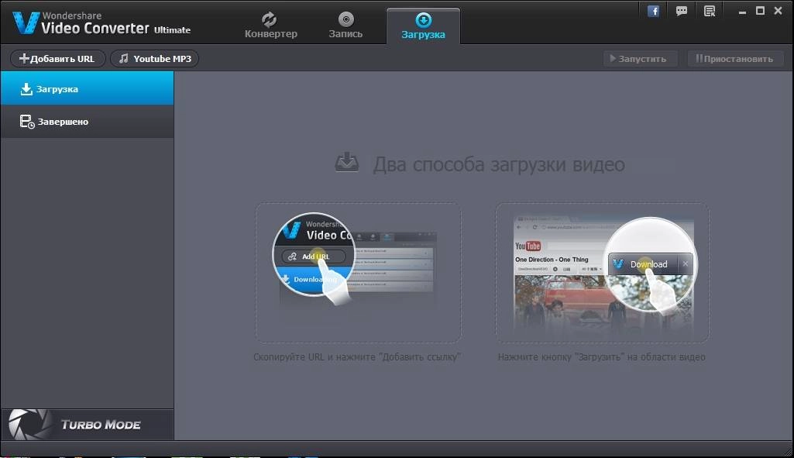Click the feedback chat bubble icon
The width and height of the screenshot is (794, 458).
point(682,11)
